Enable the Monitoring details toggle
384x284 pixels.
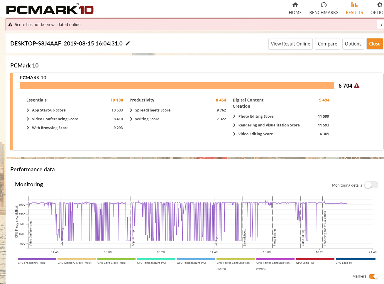[x=371, y=185]
